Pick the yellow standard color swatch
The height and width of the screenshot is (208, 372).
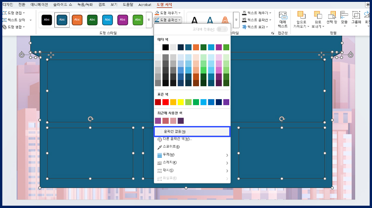181,102
